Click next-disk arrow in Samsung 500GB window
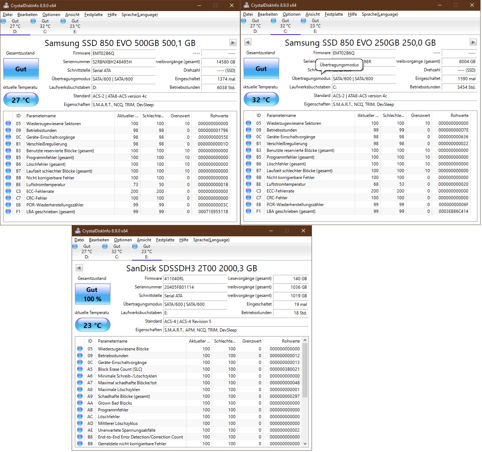Screen dimensions: 482x452 point(233,43)
